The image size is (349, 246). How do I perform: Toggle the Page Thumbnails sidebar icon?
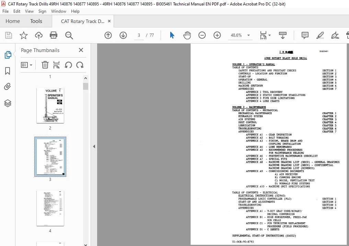tap(8, 55)
